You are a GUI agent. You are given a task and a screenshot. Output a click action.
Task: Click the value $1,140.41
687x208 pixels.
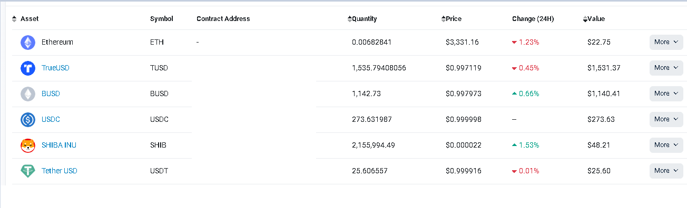pos(604,93)
